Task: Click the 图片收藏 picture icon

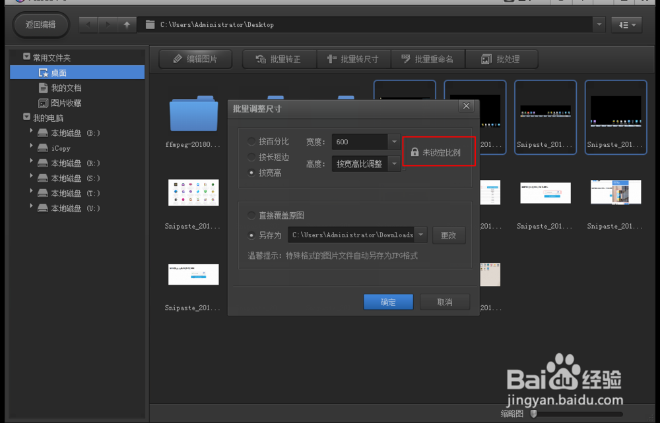Action: tap(43, 103)
